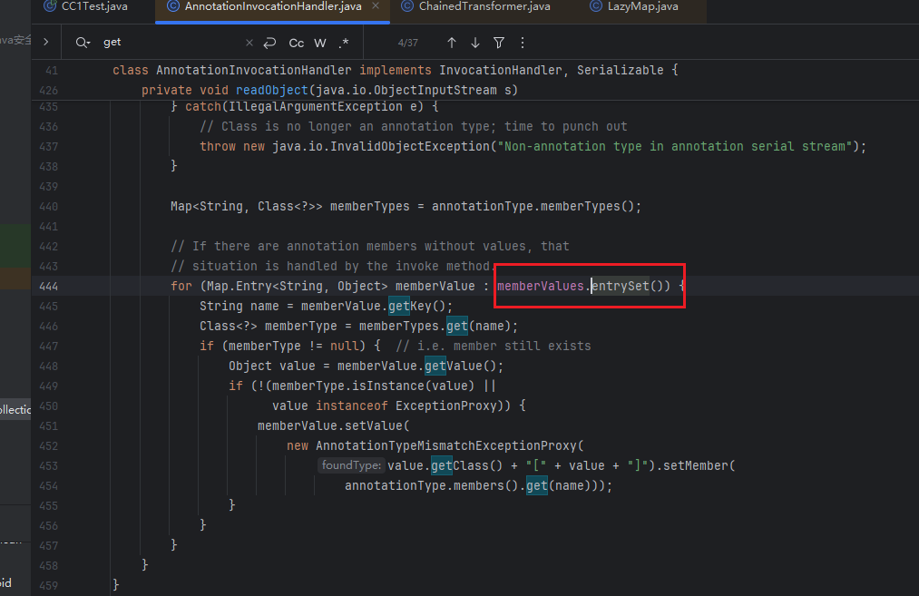Click the CC1Test.java file icon
919x596 pixels.
pyautogui.click(x=51, y=6)
